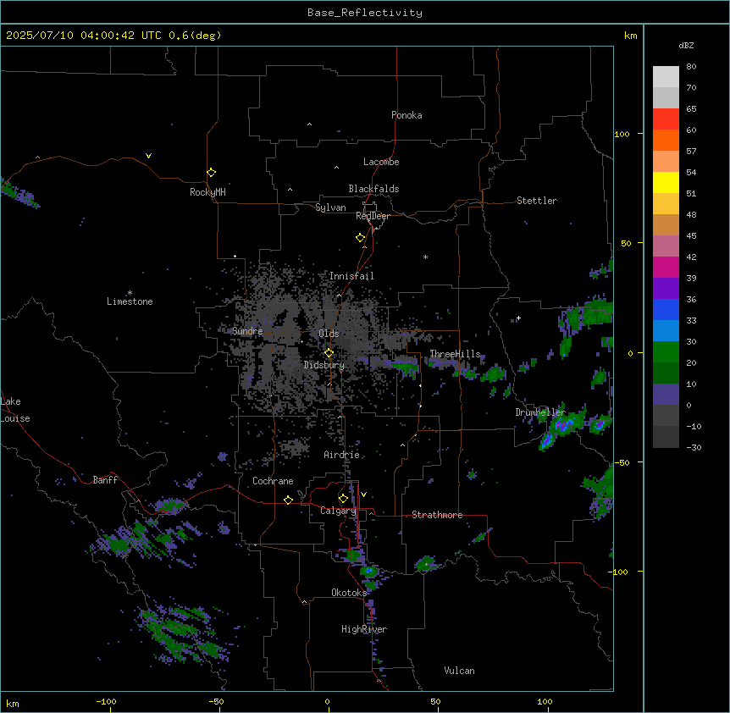Click the Calgary city label
This screenshot has width=730, height=713.
tap(338, 511)
